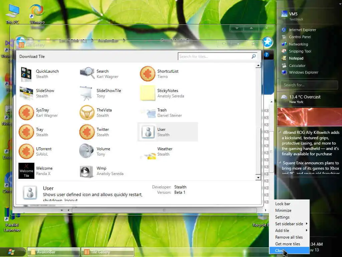Viewport: 342px width, 257px height.
Task: Select the SysTray tile icon
Action: pos(26,113)
